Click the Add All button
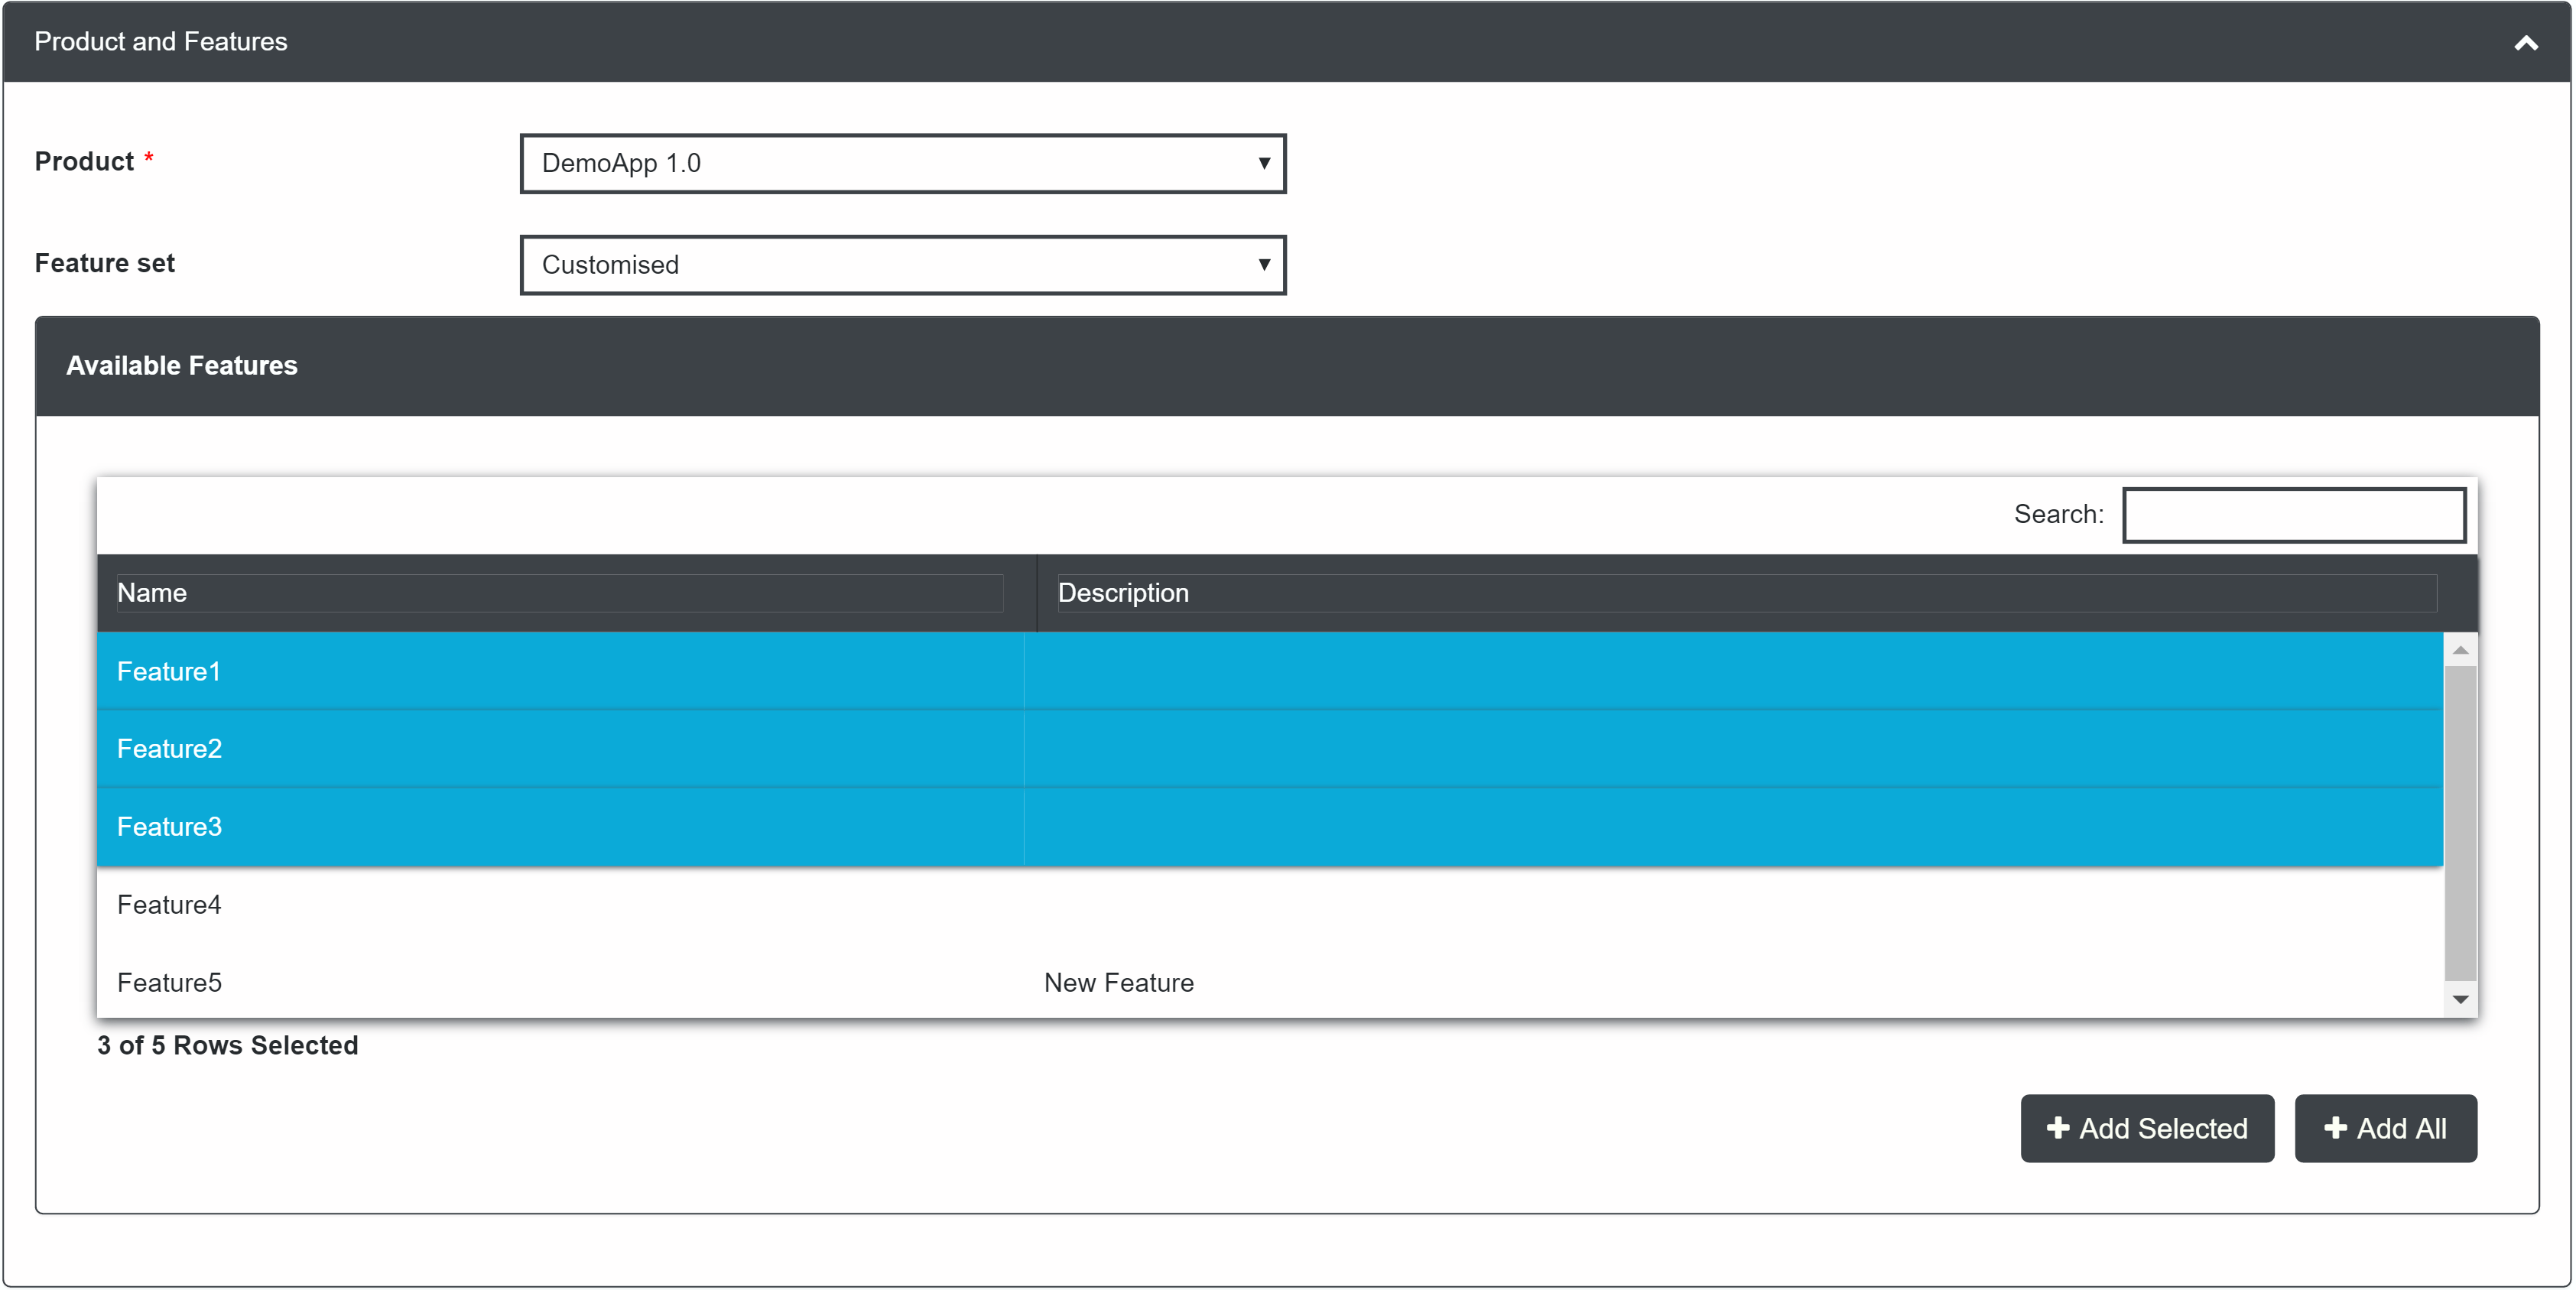Viewport: 2576px width, 1290px height. pos(2385,1128)
